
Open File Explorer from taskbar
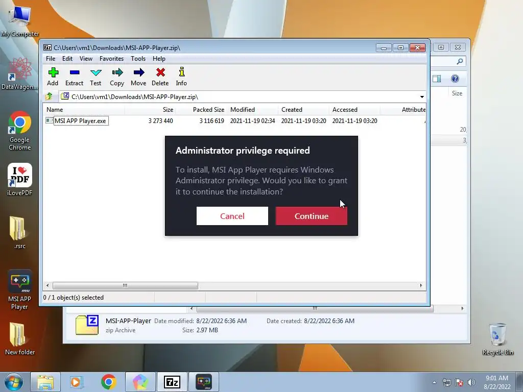(x=45, y=382)
